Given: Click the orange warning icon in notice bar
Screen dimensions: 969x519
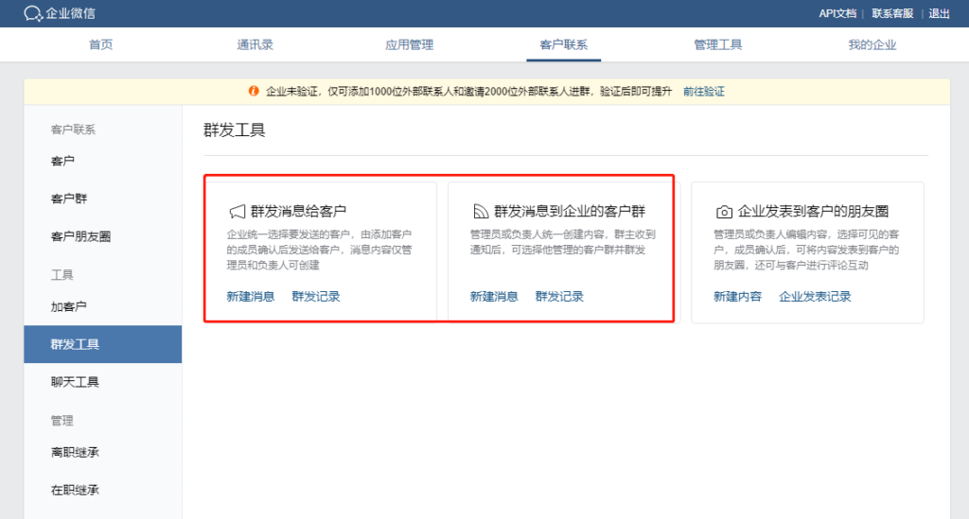Looking at the screenshot, I should (x=254, y=92).
